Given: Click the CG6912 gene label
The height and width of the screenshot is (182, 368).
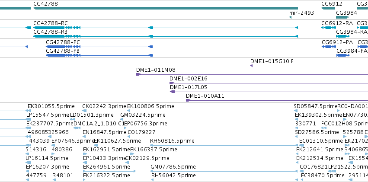Looking at the screenshot, I should click(x=332, y=4).
